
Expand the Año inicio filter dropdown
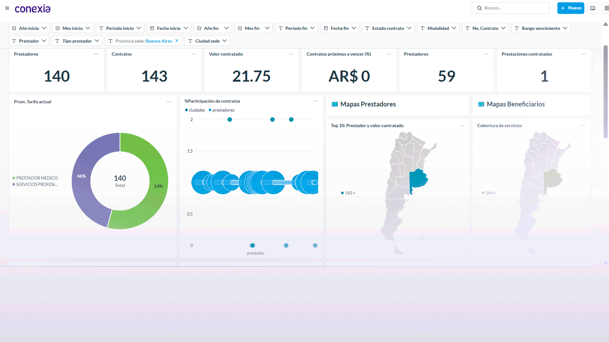[x=29, y=28]
